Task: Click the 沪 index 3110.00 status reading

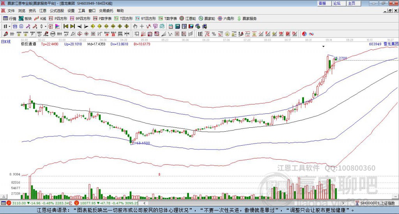Action: pos(19,203)
